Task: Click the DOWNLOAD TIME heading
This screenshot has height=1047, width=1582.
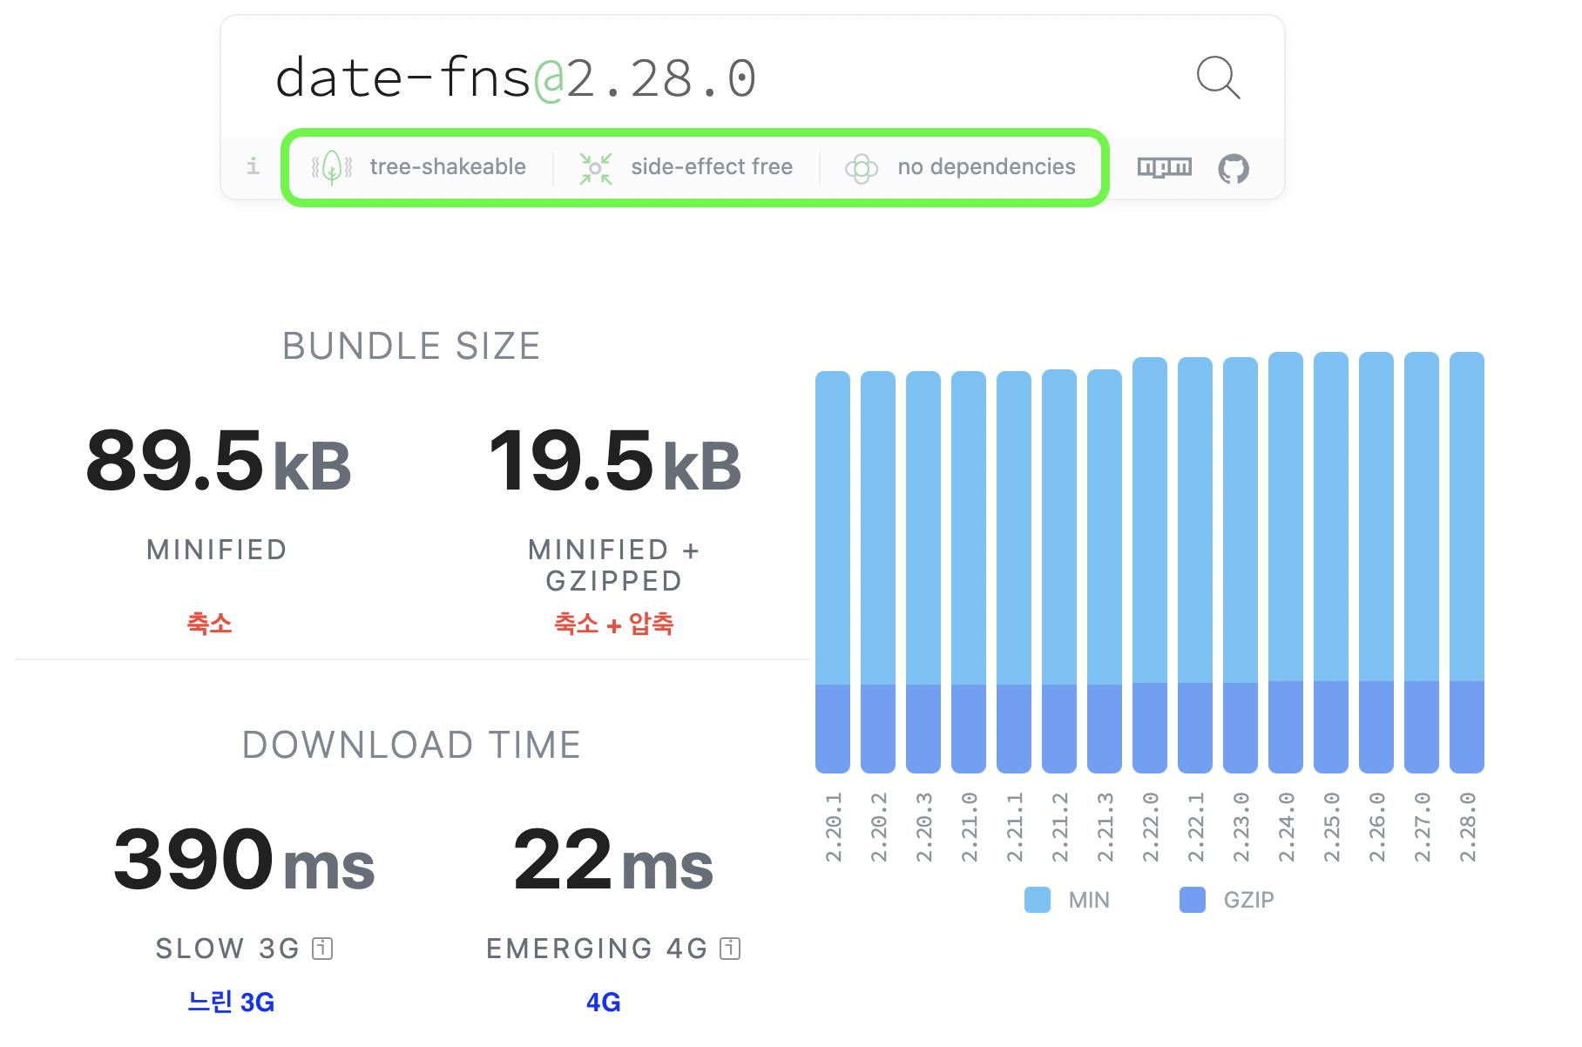Action: (x=411, y=745)
